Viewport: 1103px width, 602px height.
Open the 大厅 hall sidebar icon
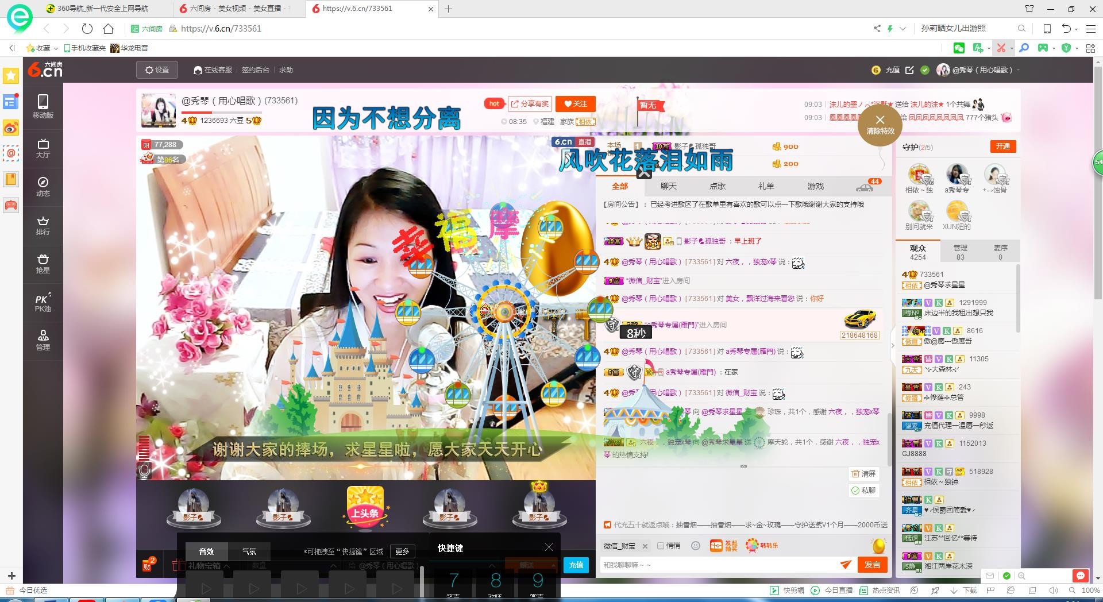[x=43, y=148]
